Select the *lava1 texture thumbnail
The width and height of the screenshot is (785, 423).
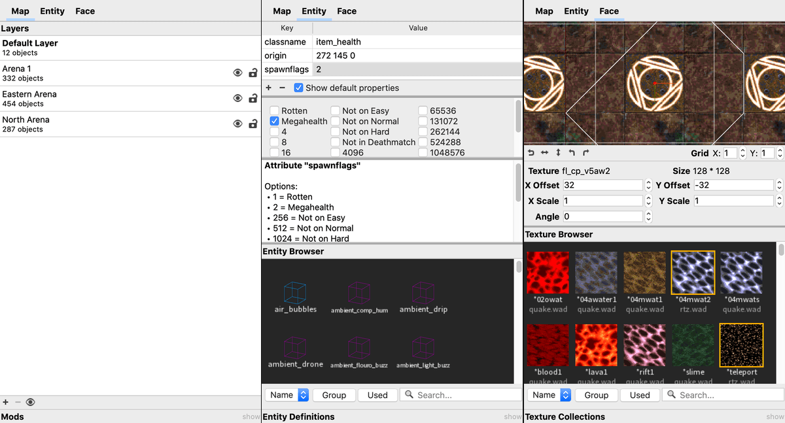coord(596,345)
